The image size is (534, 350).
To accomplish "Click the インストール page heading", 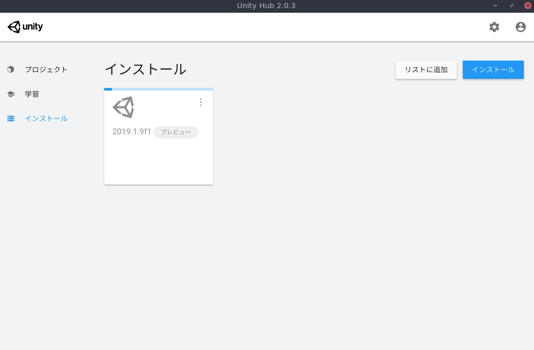I will [x=145, y=70].
